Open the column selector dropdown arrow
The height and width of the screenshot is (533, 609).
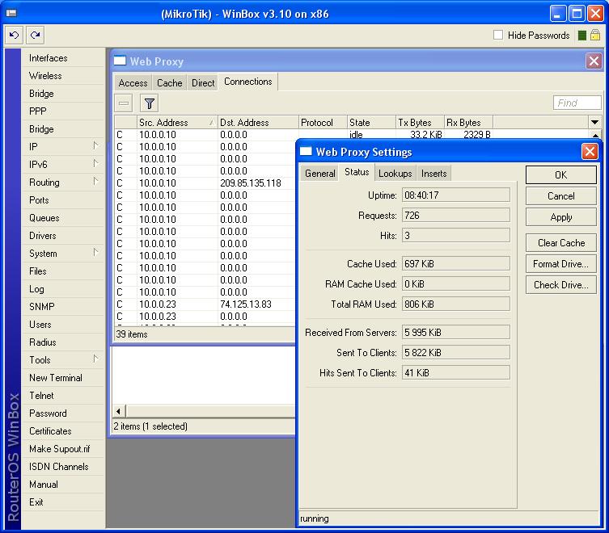coord(594,122)
